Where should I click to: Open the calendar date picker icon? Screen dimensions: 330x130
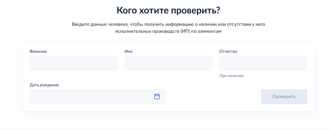point(157,97)
